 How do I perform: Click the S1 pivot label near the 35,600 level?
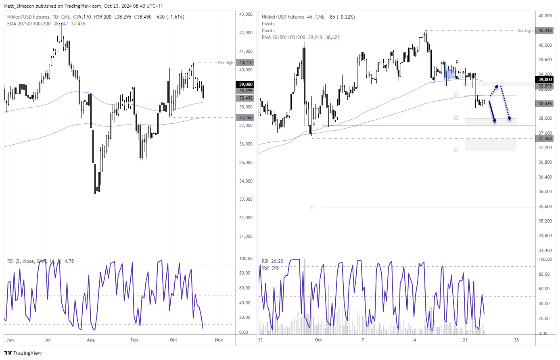[x=312, y=208]
